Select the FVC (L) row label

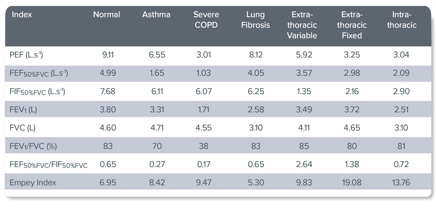[x=23, y=128]
